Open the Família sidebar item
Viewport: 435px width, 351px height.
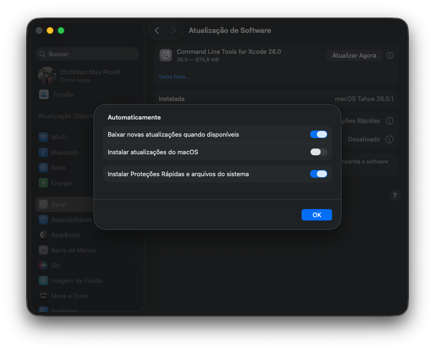[87, 95]
